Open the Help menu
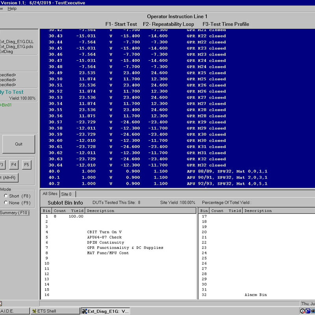Image resolution: width=315 pixels, height=315 pixels. pos(12,8)
